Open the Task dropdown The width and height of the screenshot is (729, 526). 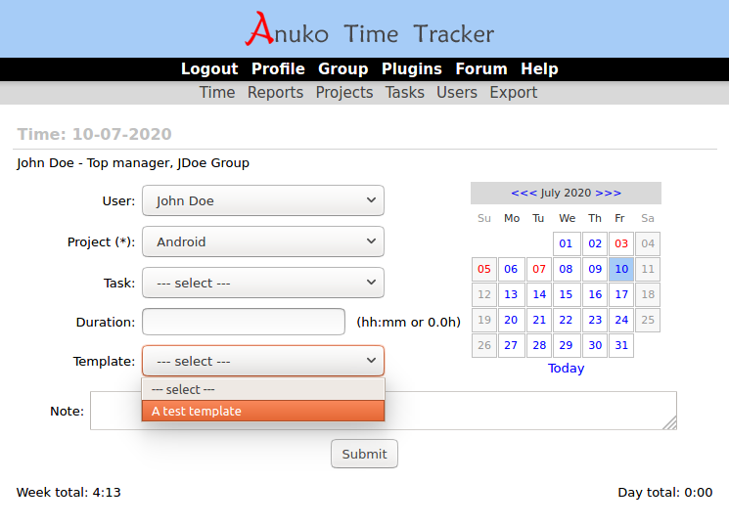263,283
